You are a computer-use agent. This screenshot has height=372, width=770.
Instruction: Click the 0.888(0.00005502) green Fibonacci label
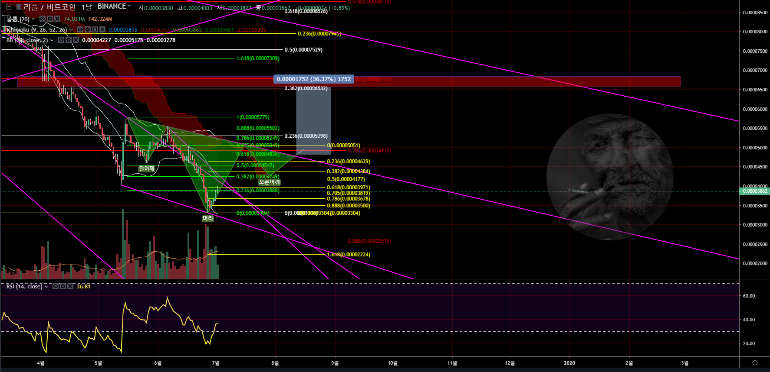[x=258, y=128]
